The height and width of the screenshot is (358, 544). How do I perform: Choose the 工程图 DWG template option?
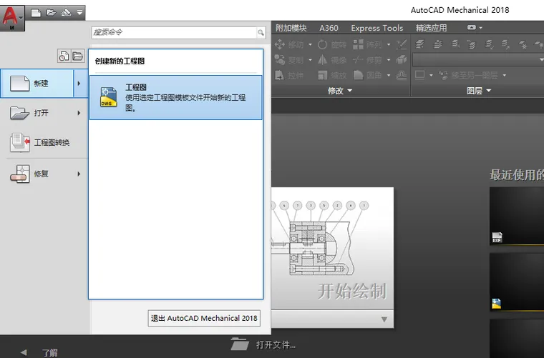[176, 98]
